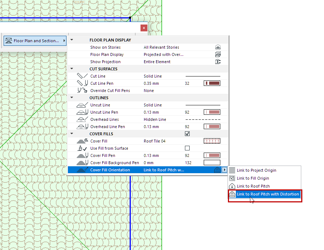Viewport: 324px width, 250px height.
Task: Click the Floor Plan Display projected icon
Action: point(218,54)
